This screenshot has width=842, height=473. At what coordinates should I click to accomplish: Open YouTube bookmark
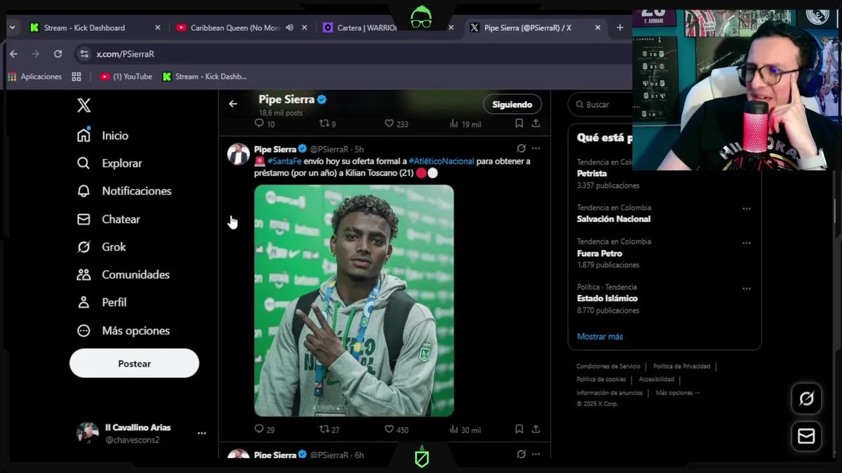click(126, 77)
